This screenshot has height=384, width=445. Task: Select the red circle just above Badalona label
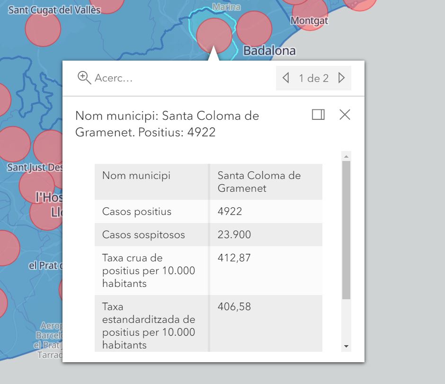(254, 28)
